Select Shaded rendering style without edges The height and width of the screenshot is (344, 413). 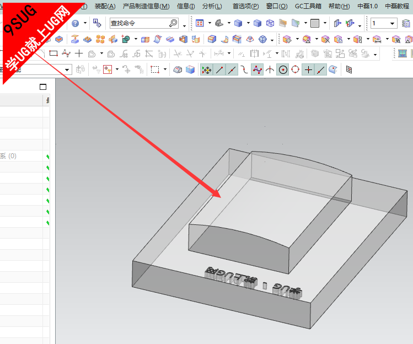pos(258,23)
